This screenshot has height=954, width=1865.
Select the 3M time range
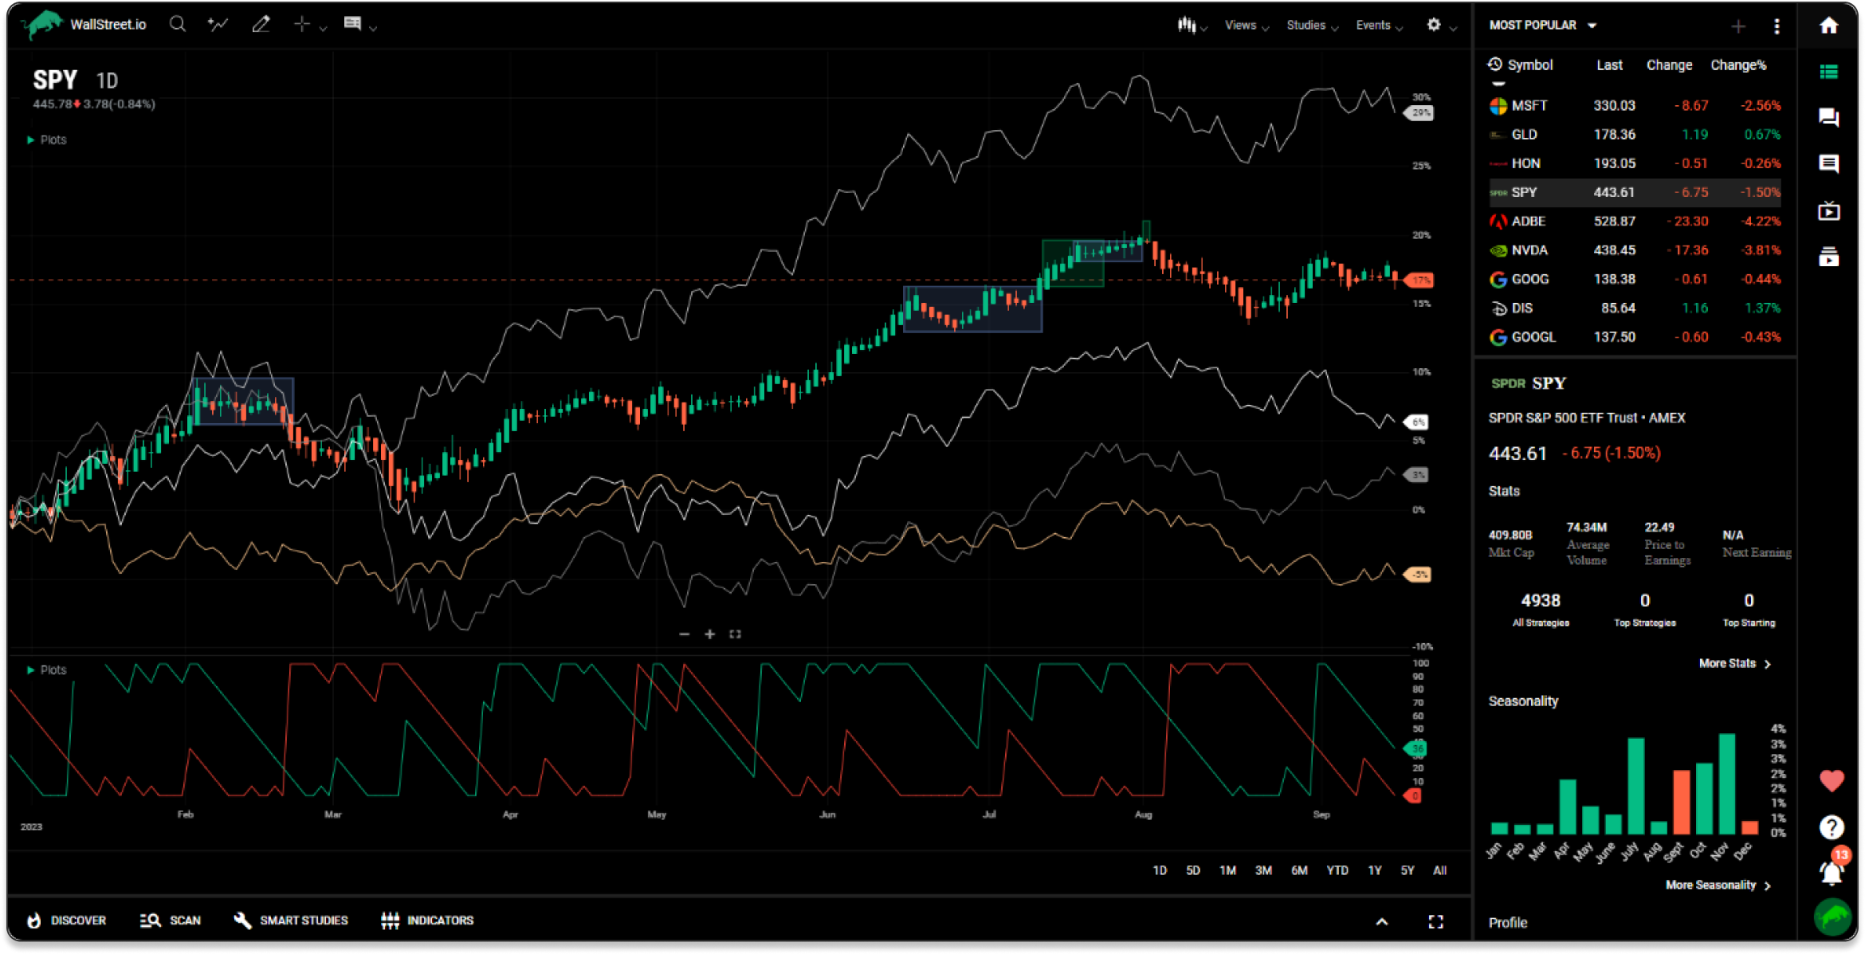tap(1263, 870)
